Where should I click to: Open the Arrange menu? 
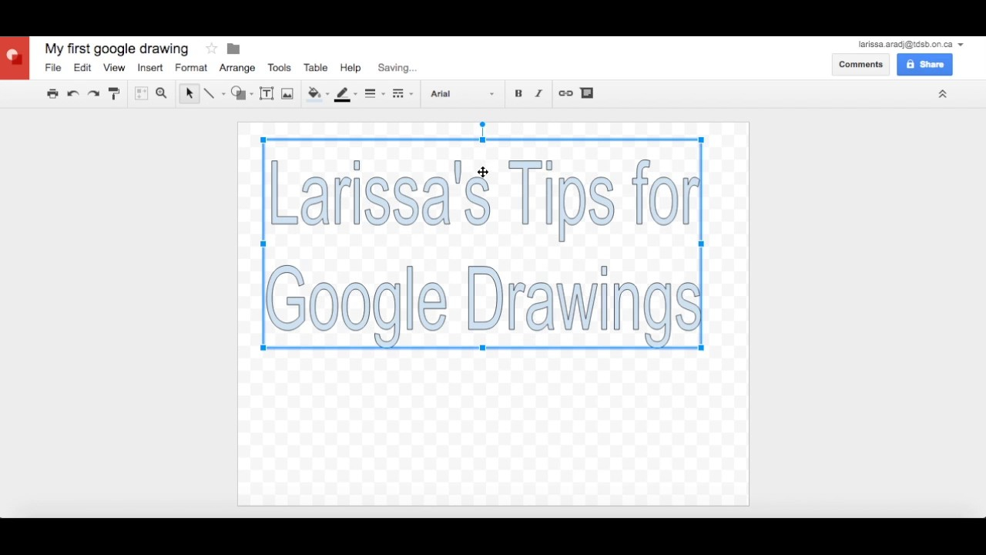[237, 68]
